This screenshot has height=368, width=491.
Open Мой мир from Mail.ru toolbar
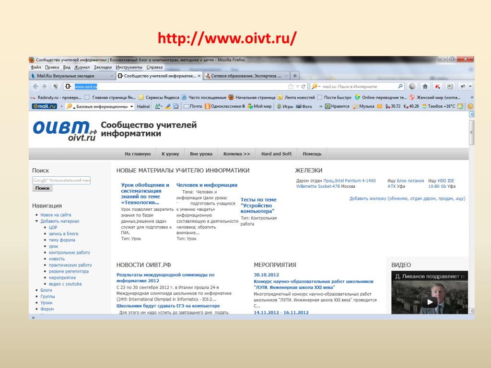coord(259,106)
